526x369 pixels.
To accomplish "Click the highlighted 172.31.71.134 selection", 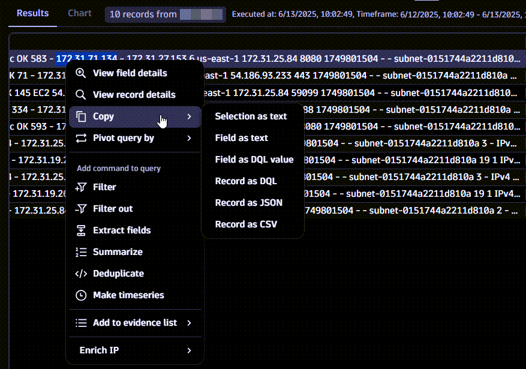I will coord(86,59).
